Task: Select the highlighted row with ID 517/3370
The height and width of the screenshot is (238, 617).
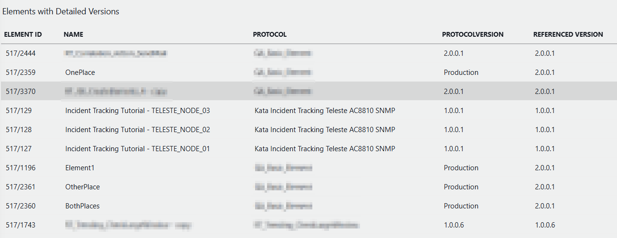Action: coord(21,92)
